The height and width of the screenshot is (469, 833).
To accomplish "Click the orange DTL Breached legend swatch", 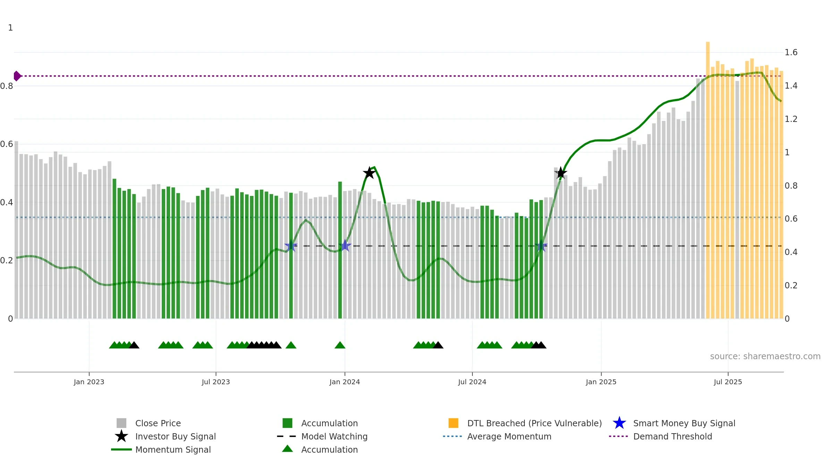I will [453, 423].
